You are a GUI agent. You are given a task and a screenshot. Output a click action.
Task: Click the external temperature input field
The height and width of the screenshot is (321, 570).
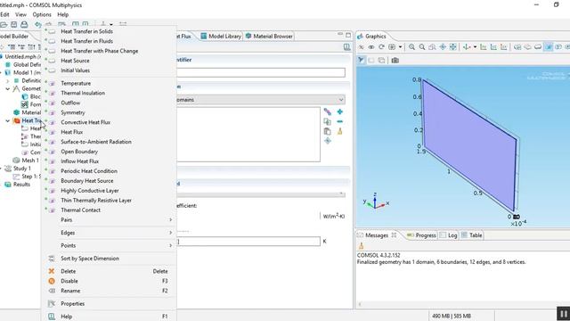coord(248,242)
